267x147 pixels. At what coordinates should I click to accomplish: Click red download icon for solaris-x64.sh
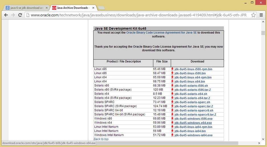[172, 93]
